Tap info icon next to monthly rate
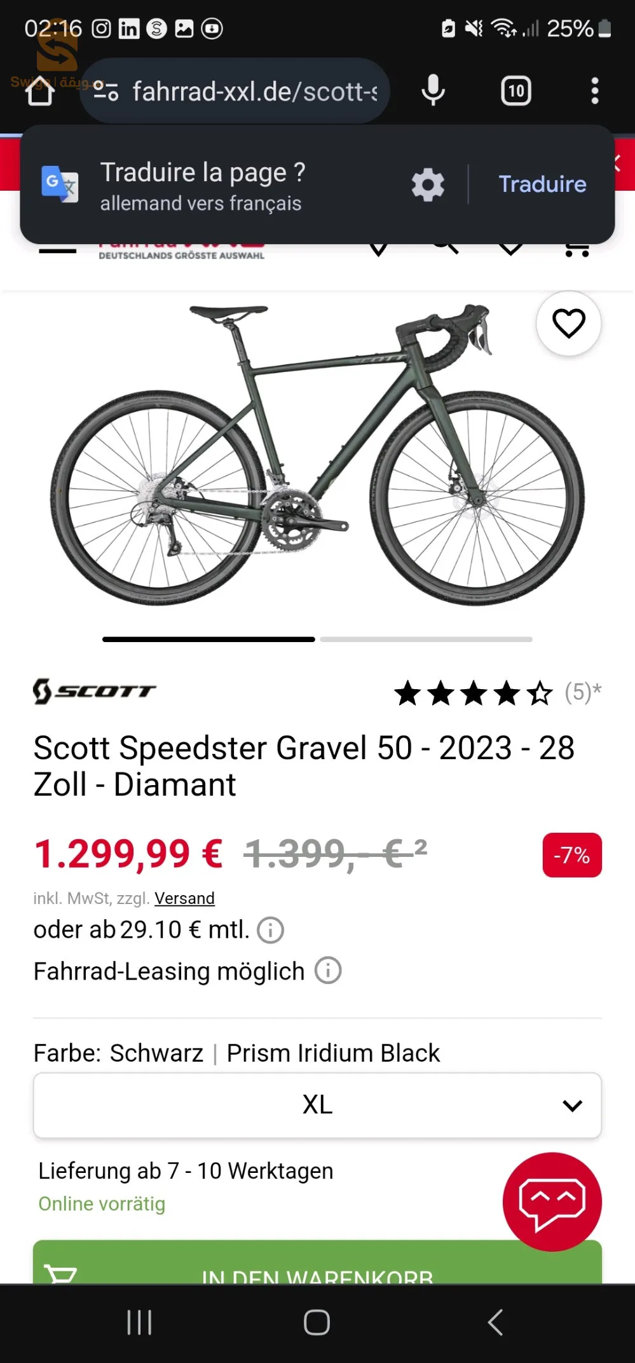 [270, 931]
